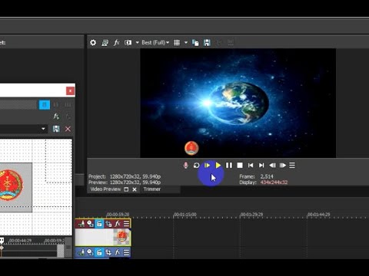Viewport: 369px width, 276px height.
Task: Undock the Video Preview window square icon
Action: (126, 189)
